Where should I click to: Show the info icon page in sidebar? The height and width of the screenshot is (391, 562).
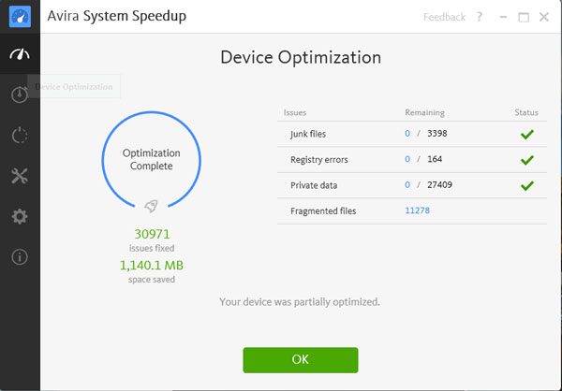coord(20,256)
